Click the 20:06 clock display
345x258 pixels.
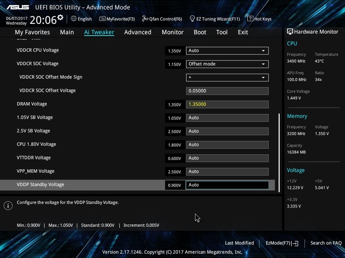point(43,20)
